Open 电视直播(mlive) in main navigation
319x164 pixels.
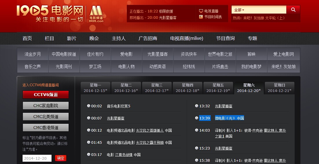coord(186,38)
